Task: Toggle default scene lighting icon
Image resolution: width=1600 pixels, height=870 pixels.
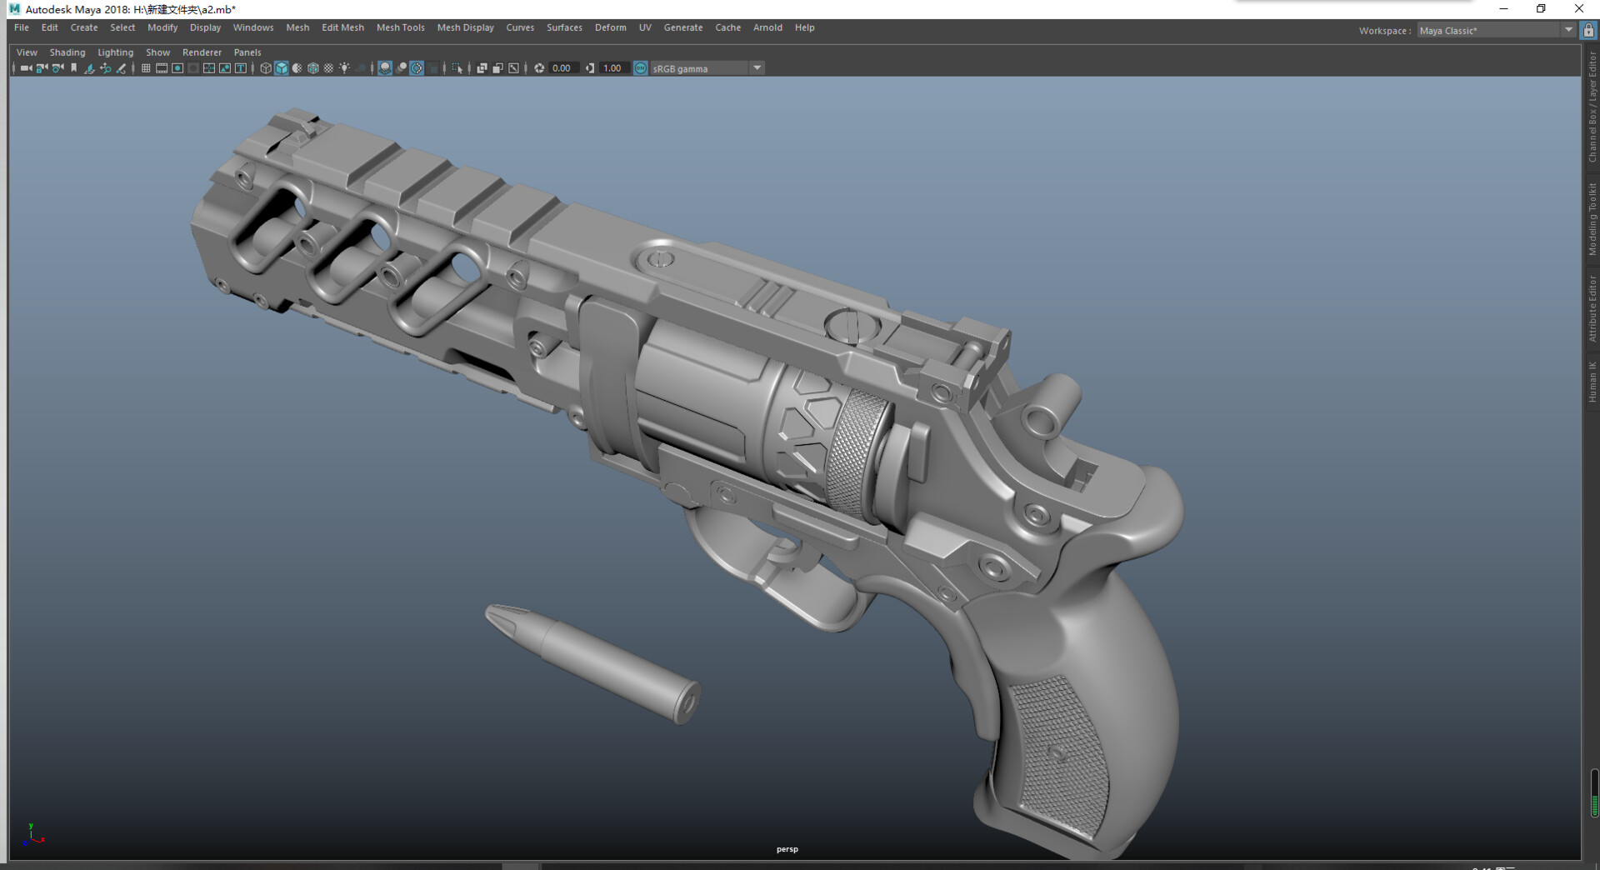Action: [346, 68]
